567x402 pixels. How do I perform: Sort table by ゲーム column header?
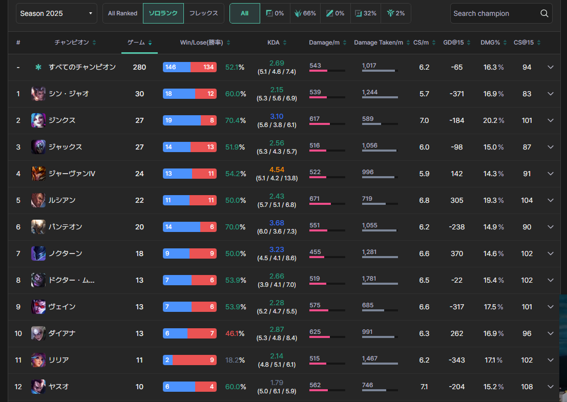pos(139,43)
